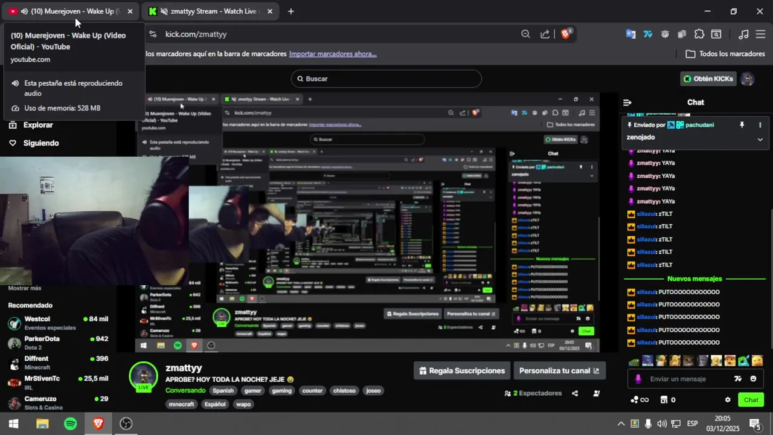Close the zmattyy Stream tab

click(x=269, y=11)
